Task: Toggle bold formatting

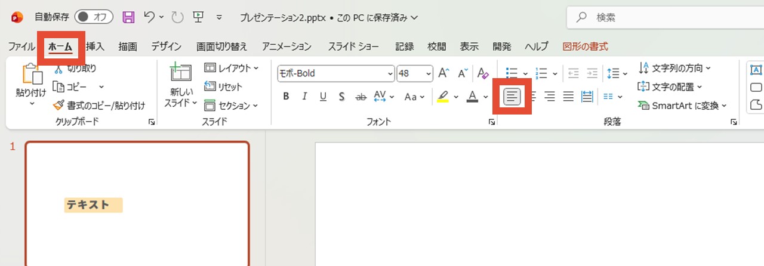Action: (x=286, y=97)
